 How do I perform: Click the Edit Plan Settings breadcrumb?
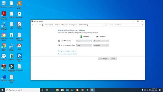[84, 25]
